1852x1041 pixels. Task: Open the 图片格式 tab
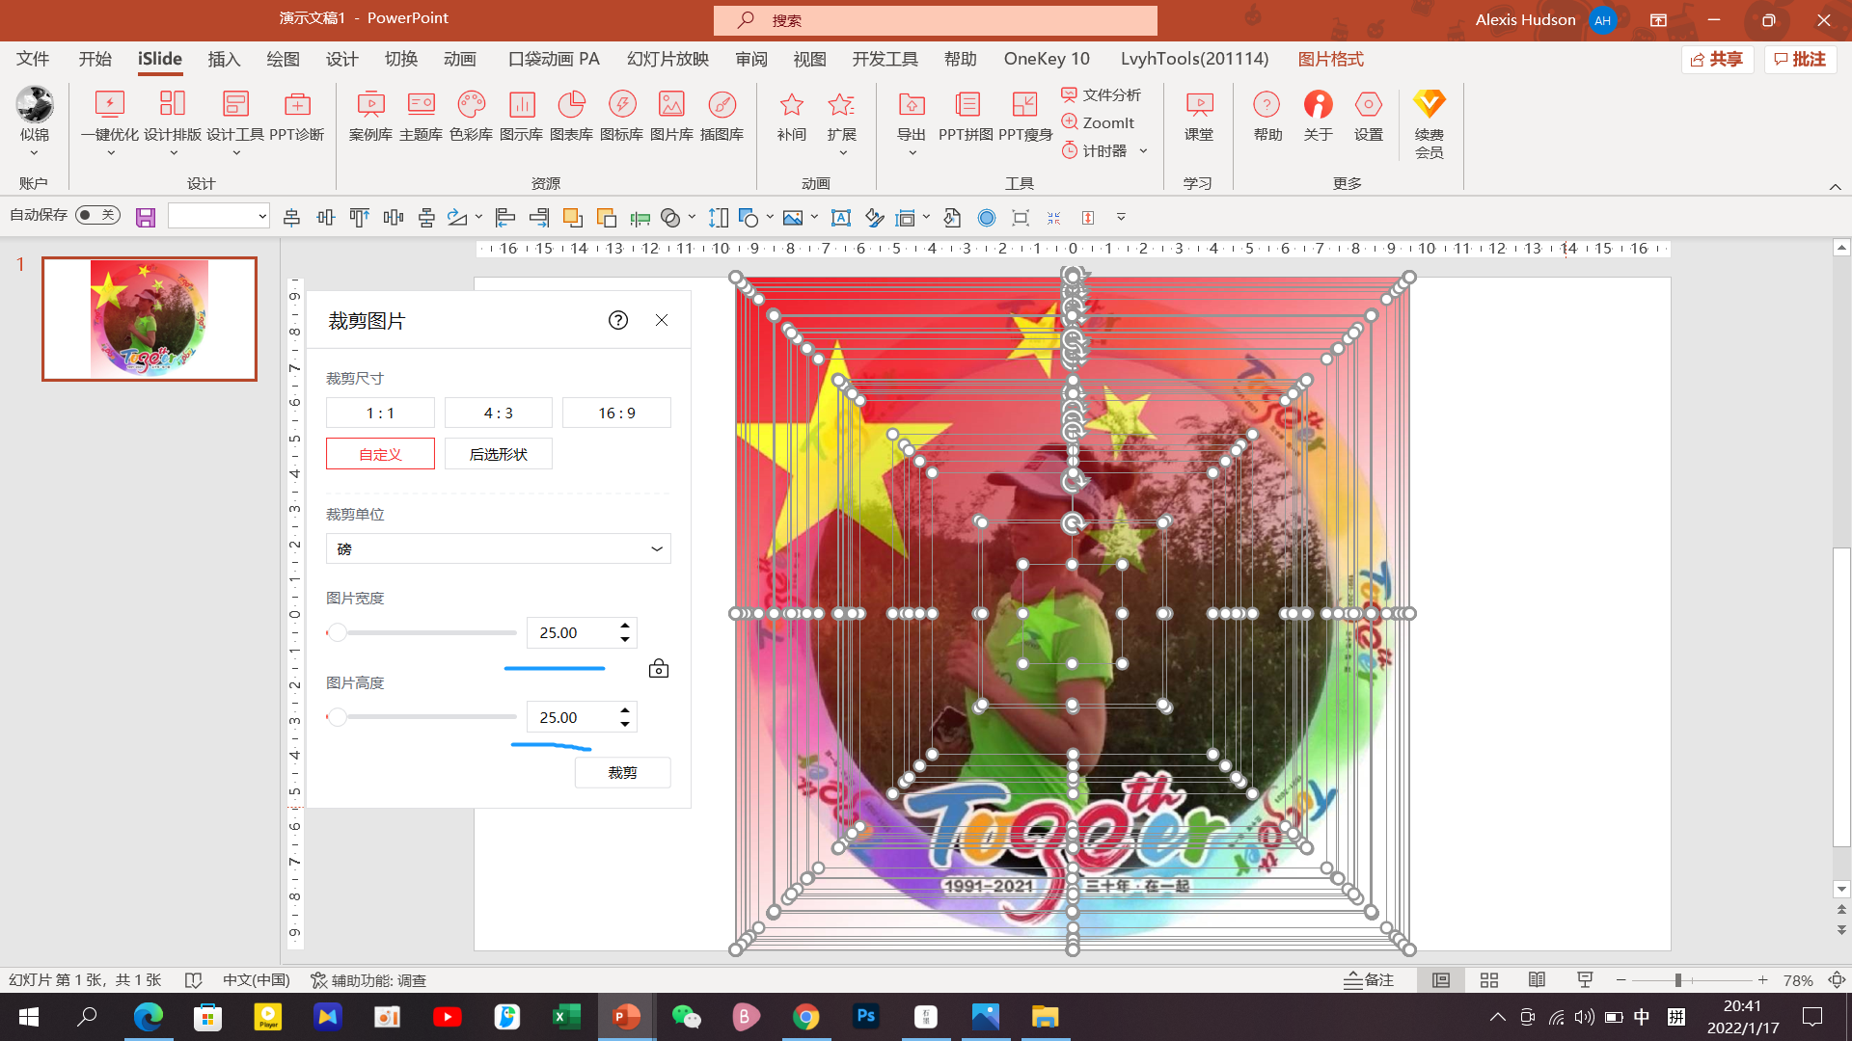1330,59
